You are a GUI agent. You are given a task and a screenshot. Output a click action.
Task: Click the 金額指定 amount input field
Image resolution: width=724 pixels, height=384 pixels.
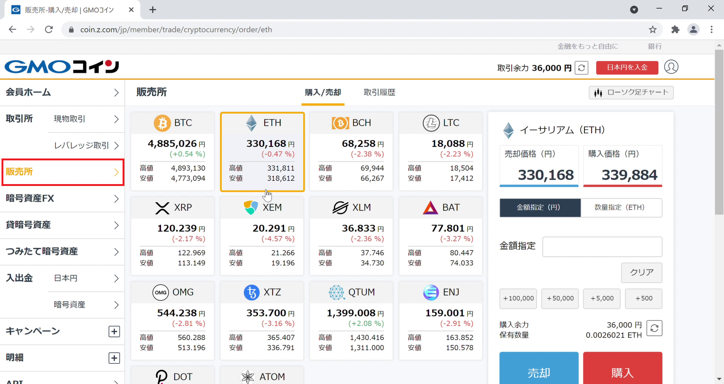point(602,247)
